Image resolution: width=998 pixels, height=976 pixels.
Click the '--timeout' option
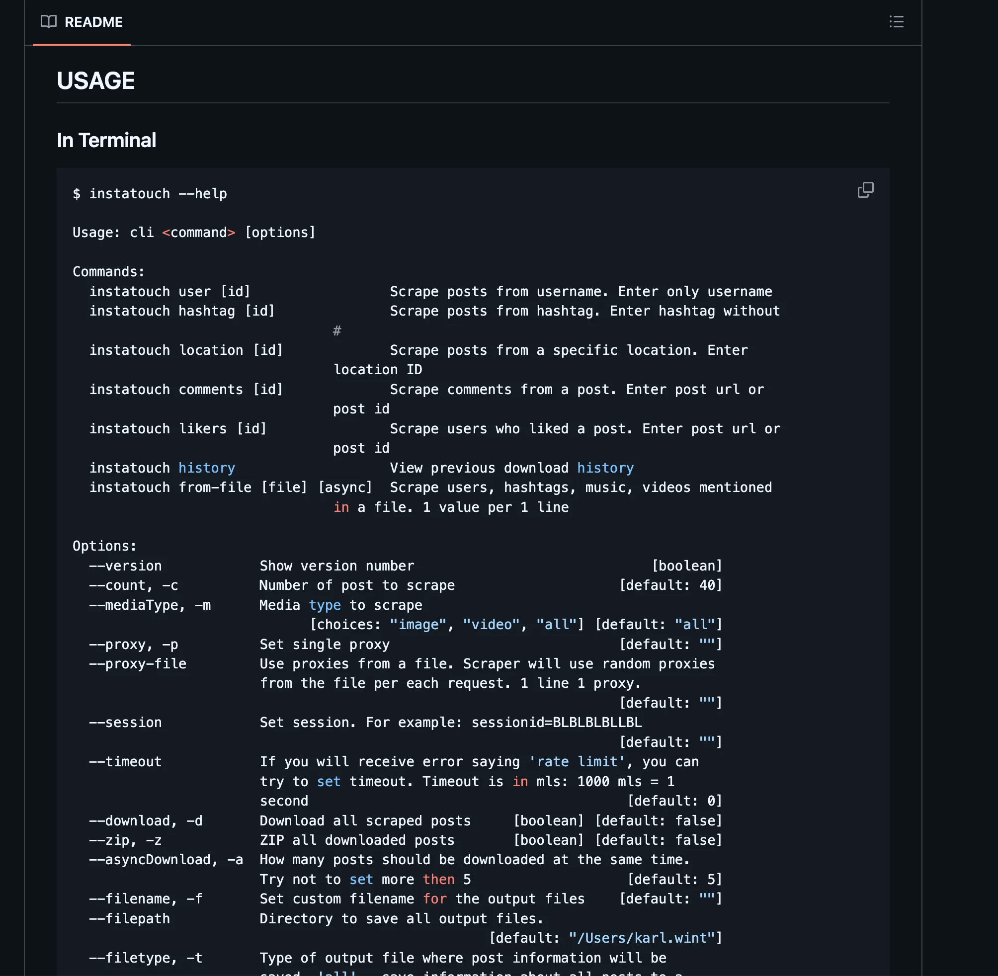point(126,762)
